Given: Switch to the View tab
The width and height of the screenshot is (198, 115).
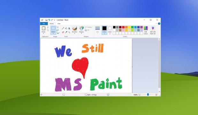Looking at the screenshot, I should [x=59, y=24].
